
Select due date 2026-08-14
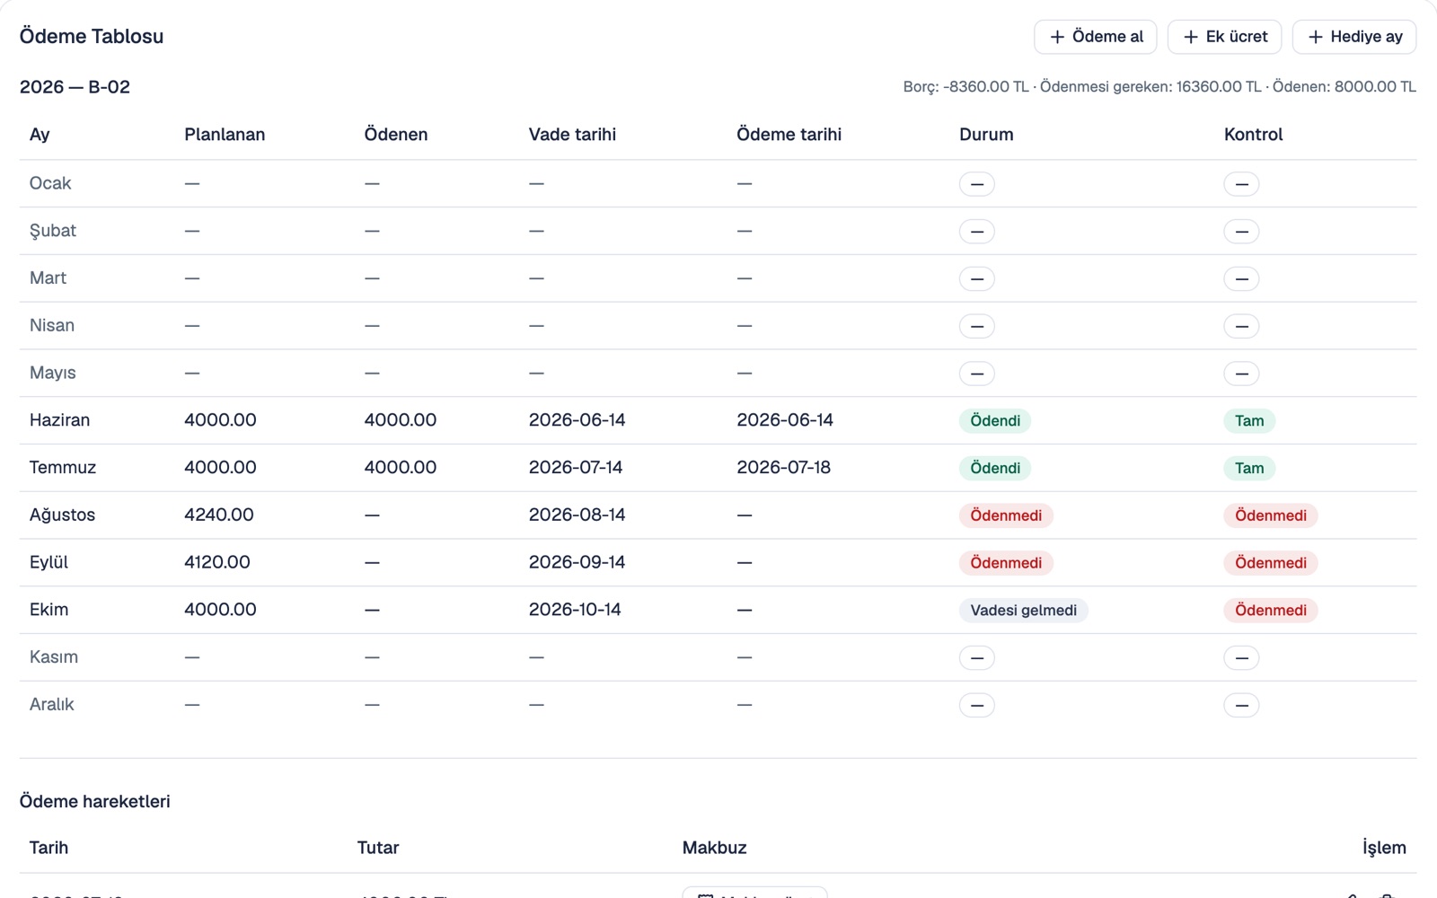point(577,515)
